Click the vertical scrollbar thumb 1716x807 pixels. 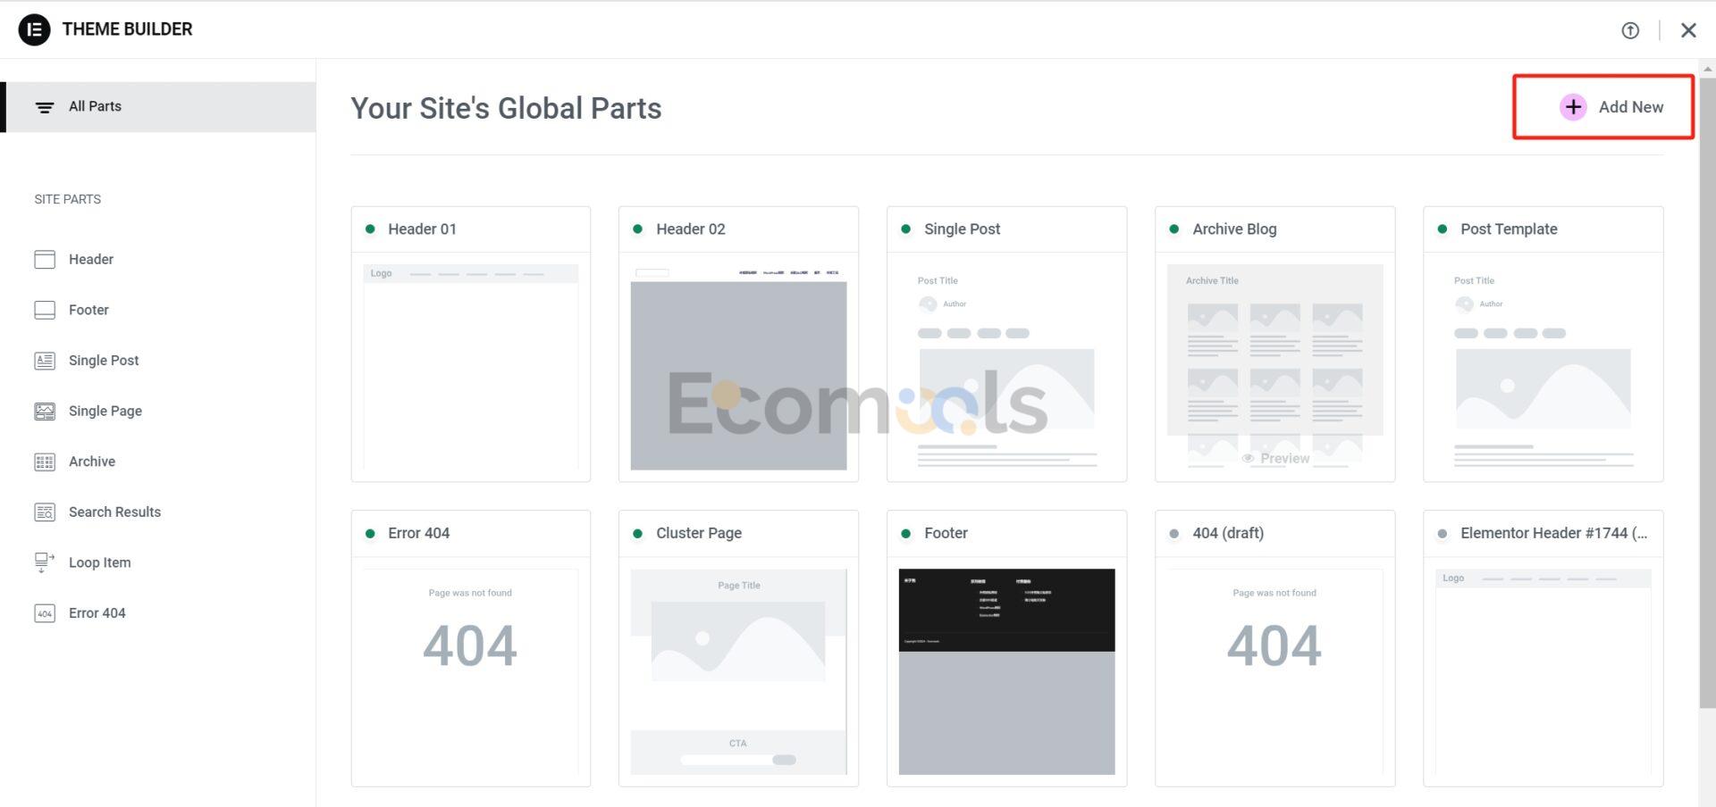[x=1708, y=393]
